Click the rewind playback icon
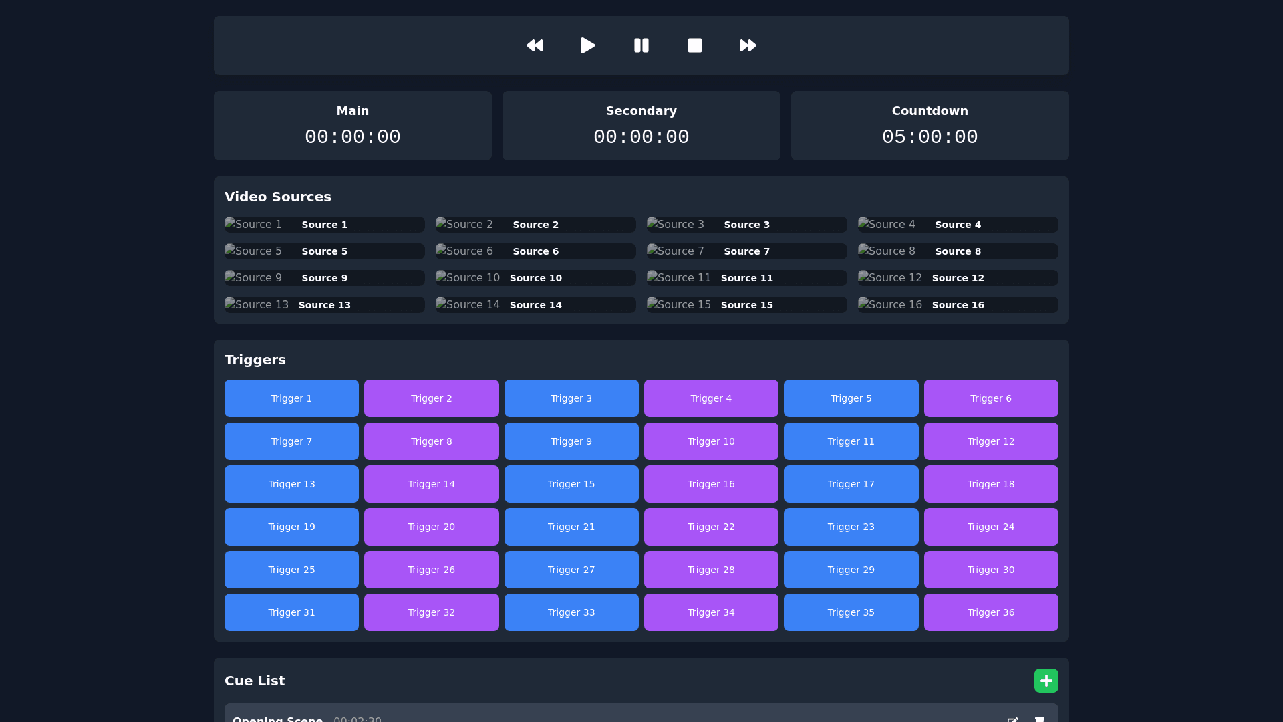1283x722 pixels. click(x=535, y=45)
